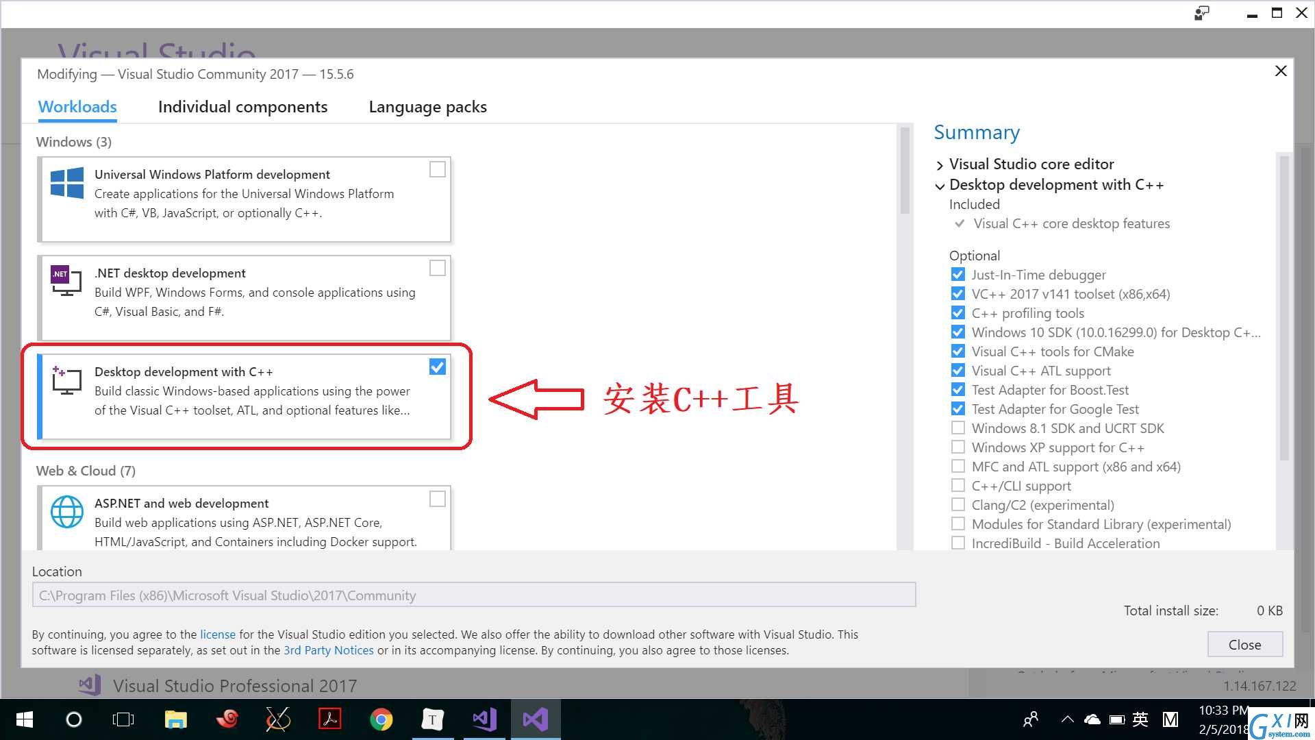Open the first Visual Studio taskbar icon

[484, 719]
